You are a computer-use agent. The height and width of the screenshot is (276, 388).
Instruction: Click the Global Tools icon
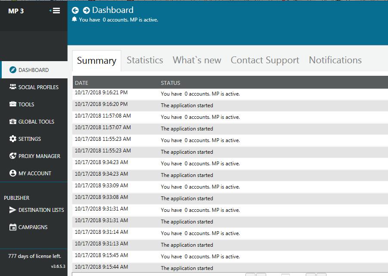[x=12, y=121]
